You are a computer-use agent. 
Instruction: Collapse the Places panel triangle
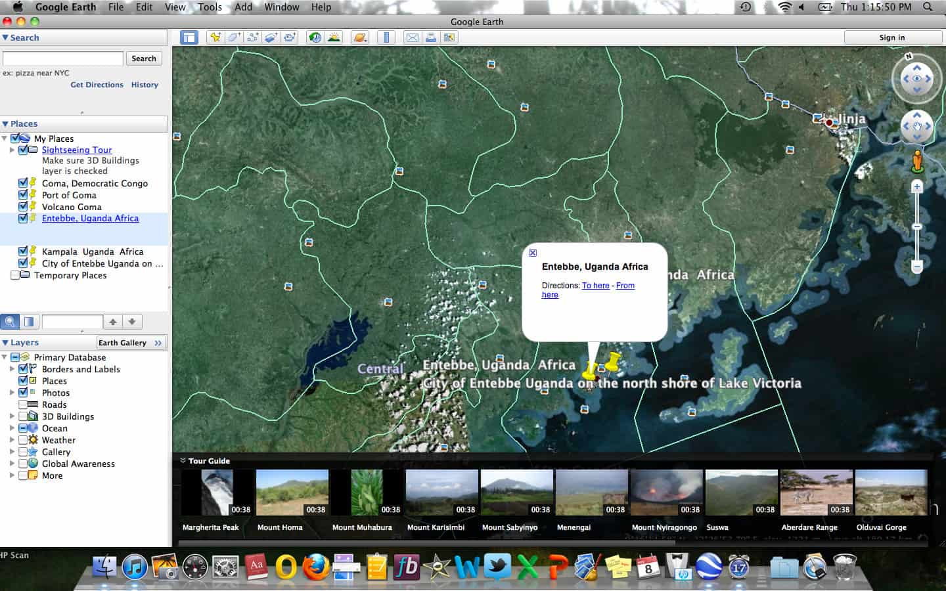5,123
